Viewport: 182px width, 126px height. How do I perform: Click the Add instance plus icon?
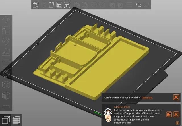[x=94, y=5]
